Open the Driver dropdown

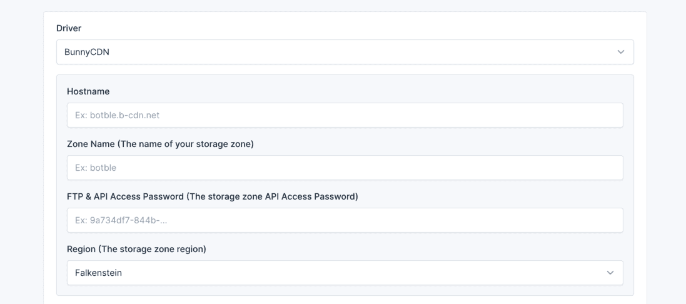tap(345, 52)
